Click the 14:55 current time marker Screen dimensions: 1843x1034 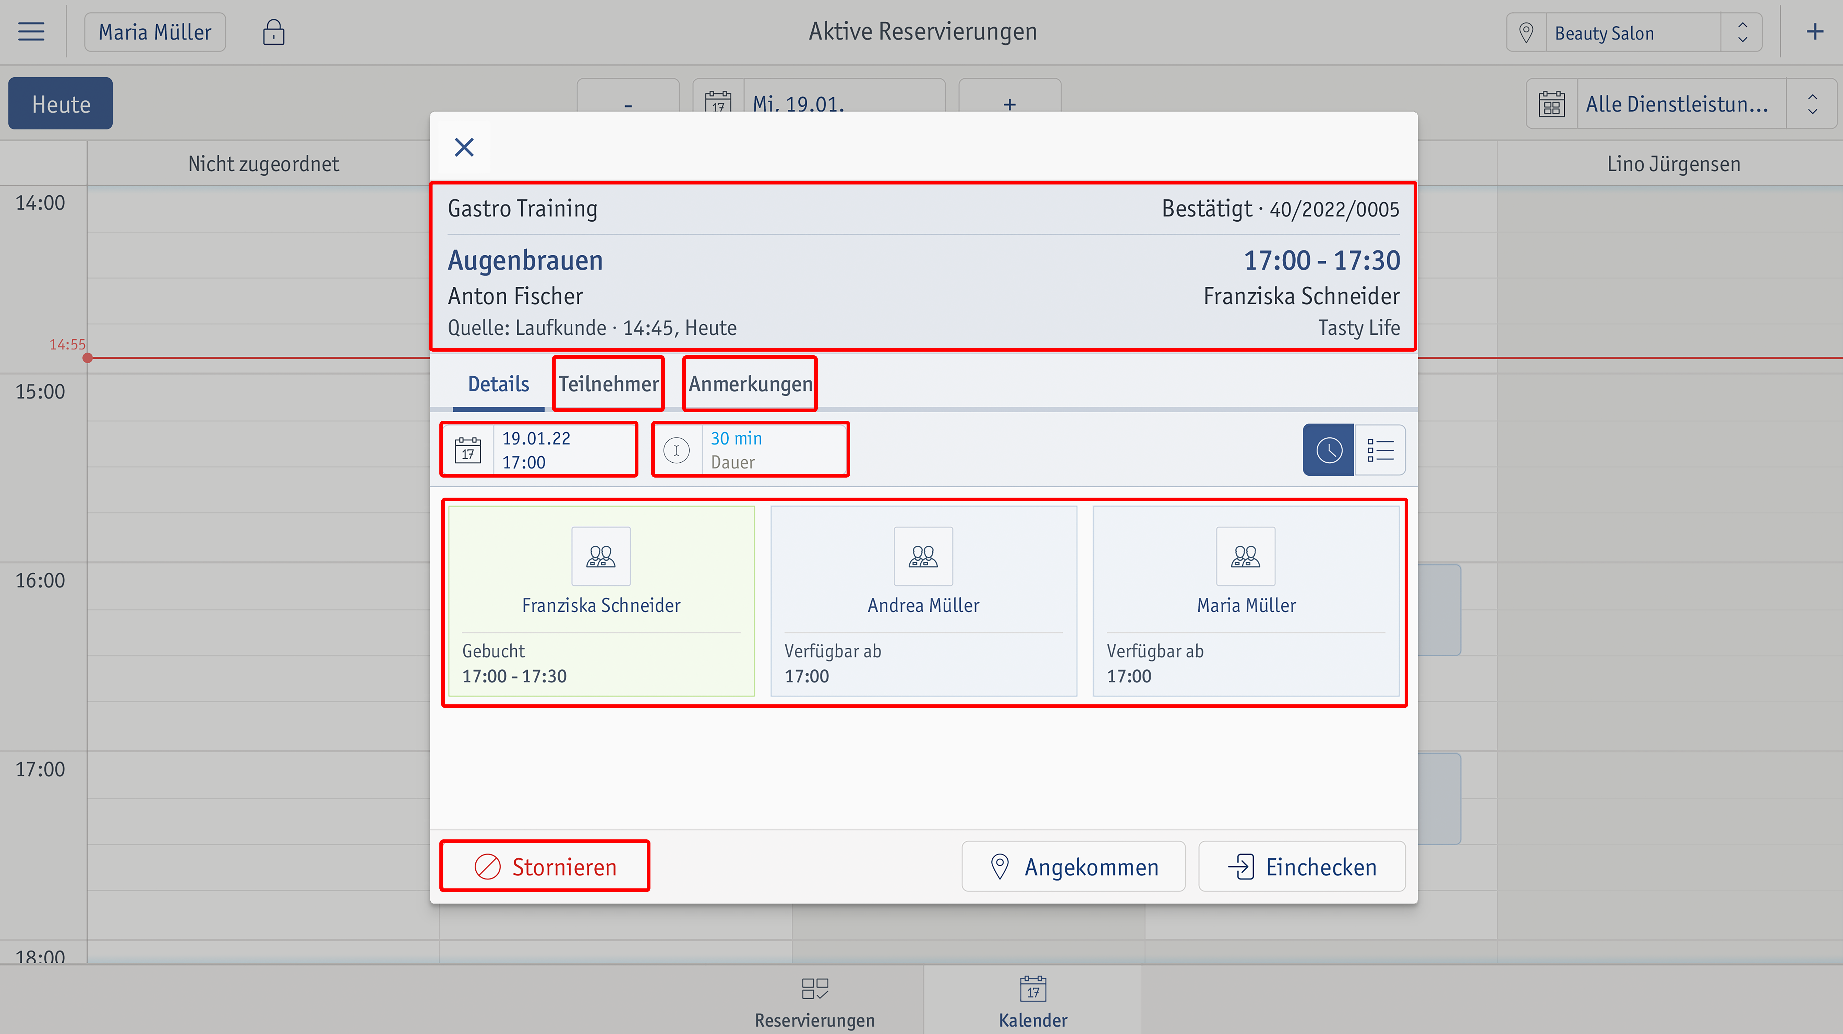point(67,345)
